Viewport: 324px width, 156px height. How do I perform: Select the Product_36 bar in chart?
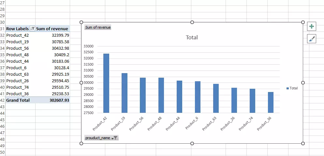point(271,102)
